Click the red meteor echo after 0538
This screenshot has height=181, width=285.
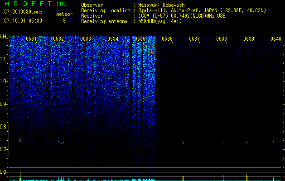tap(223, 144)
